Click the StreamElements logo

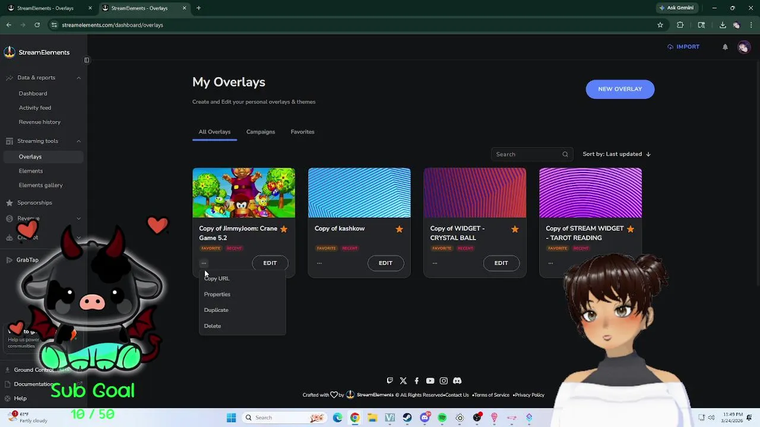click(x=37, y=52)
